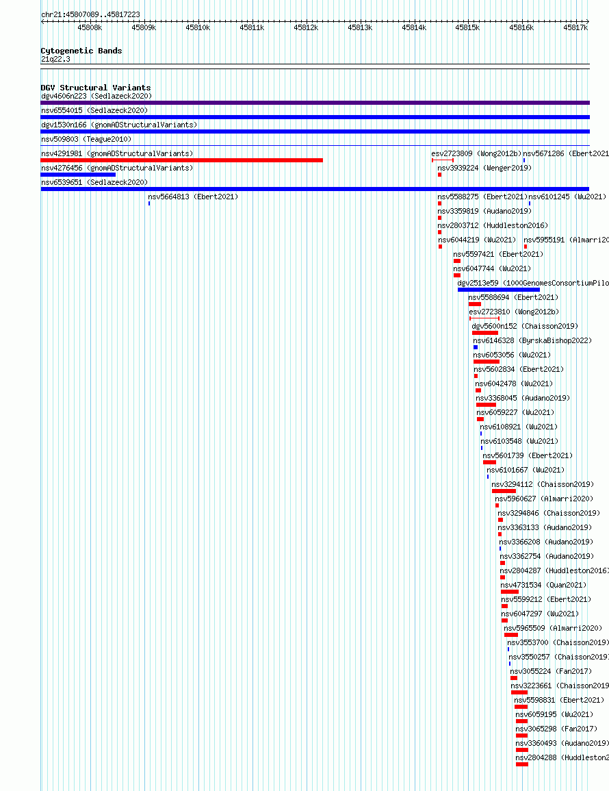Image resolution: width=609 pixels, height=791 pixels.
Task: Open nsv6053056 (Wu2021) variant
Action: coord(513,355)
